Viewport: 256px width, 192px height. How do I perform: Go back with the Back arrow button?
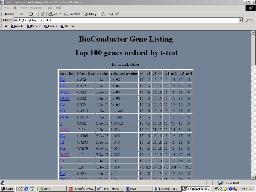pyautogui.click(x=9, y=14)
